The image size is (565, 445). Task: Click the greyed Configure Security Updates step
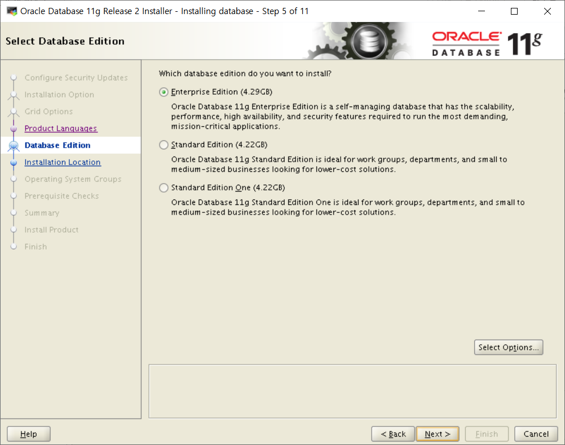coord(76,78)
